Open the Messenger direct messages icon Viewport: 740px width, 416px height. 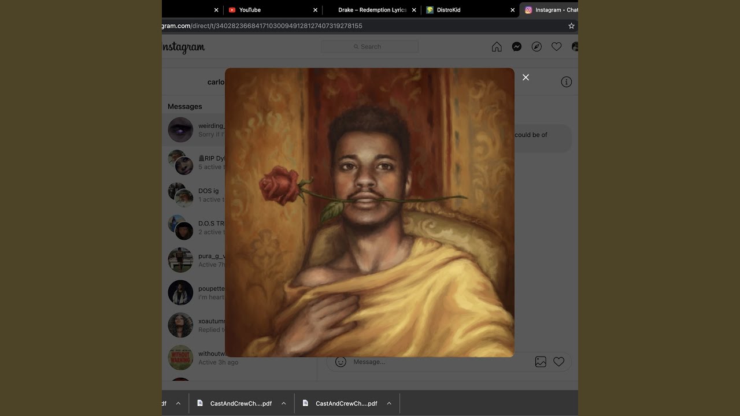point(517,47)
